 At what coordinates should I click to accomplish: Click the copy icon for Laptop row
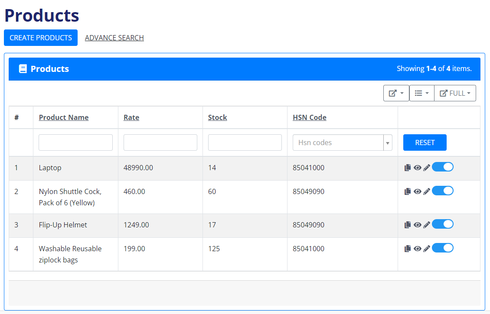(407, 168)
